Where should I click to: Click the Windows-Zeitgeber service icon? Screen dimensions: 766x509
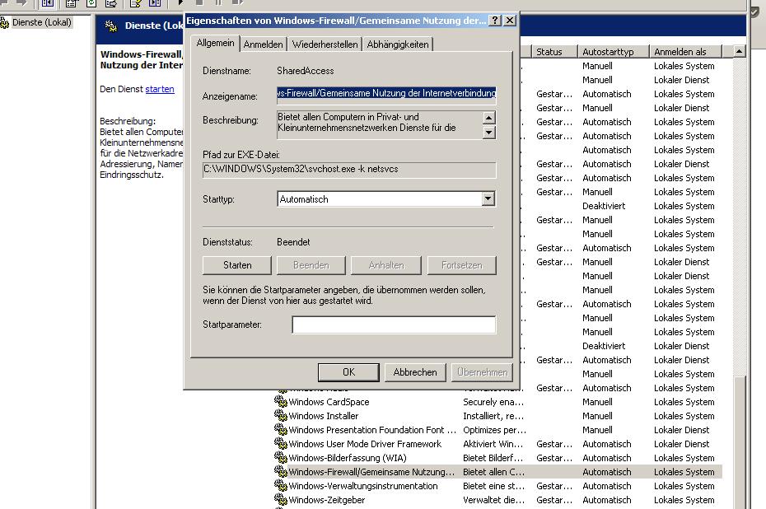point(280,500)
